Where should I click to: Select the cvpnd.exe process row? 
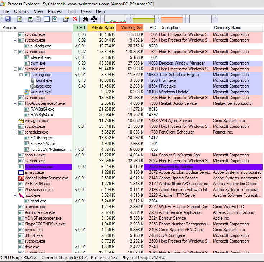tap(131, 230)
